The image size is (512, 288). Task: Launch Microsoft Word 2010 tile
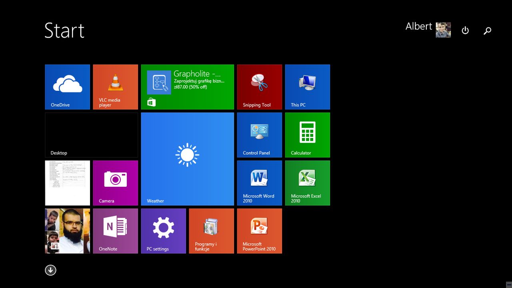click(x=260, y=183)
